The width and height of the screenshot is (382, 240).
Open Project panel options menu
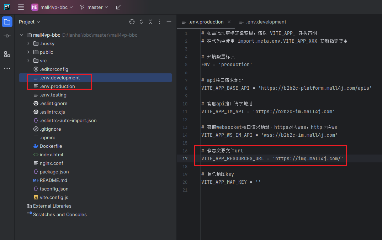[160, 22]
